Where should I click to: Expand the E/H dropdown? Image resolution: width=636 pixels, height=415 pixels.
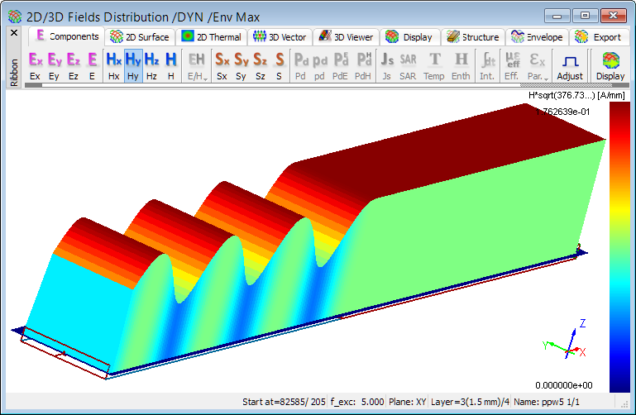click(x=197, y=65)
